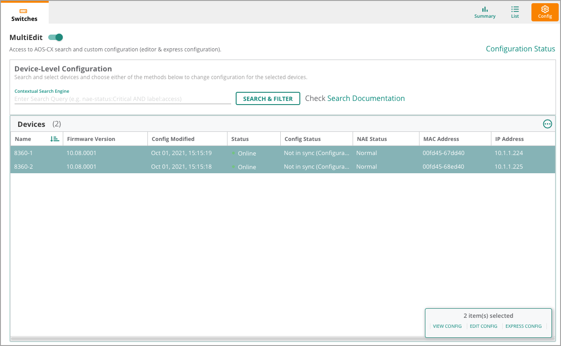Open the Config gear view
Image resolution: width=561 pixels, height=346 pixels.
[545, 12]
